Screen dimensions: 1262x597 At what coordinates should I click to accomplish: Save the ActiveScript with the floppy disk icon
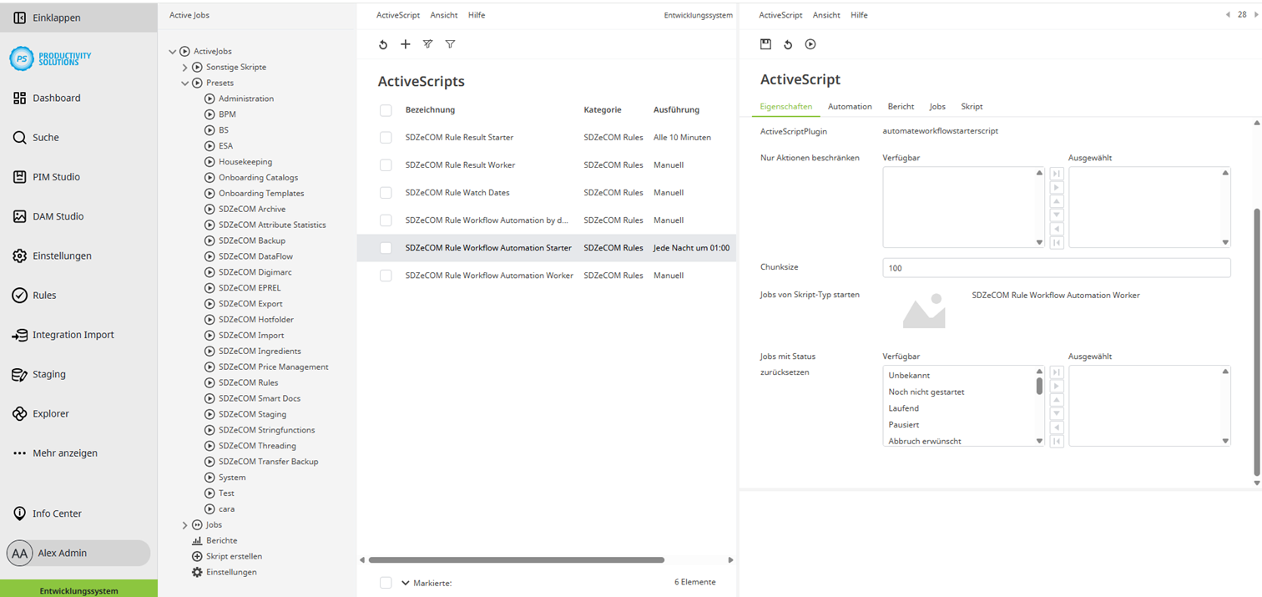tap(765, 44)
